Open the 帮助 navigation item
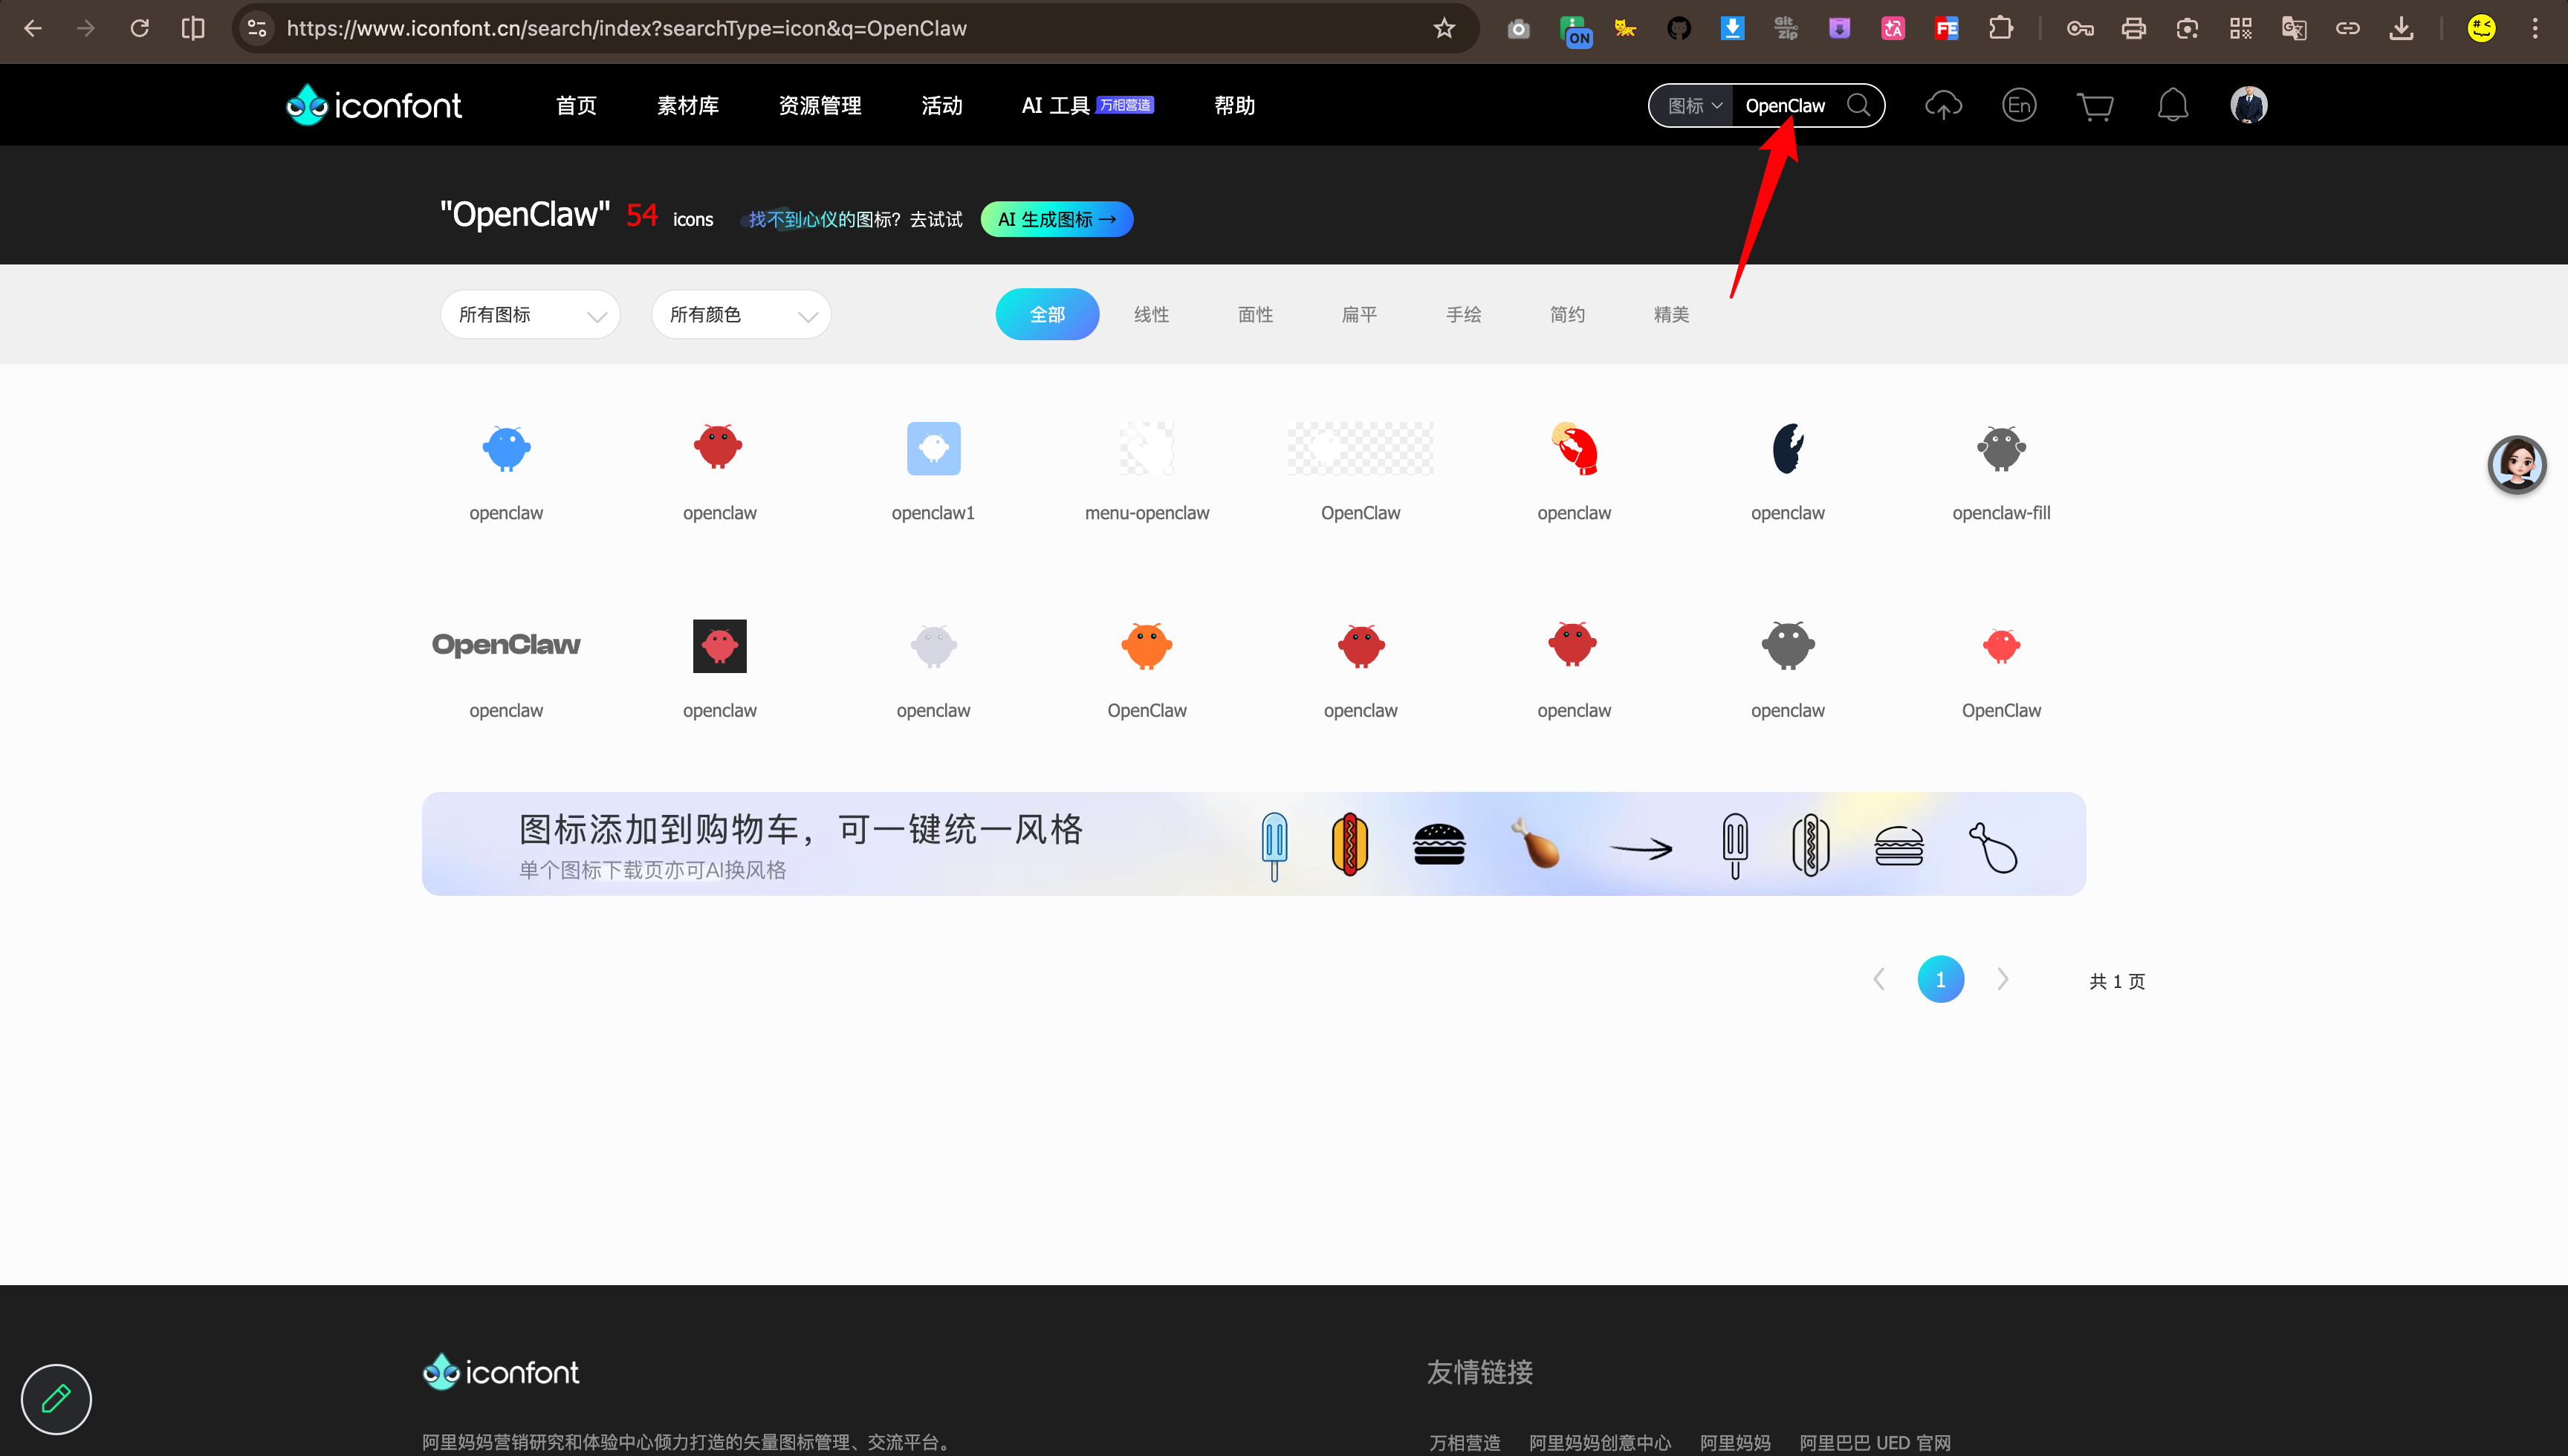The image size is (2568, 1456). click(x=1234, y=105)
